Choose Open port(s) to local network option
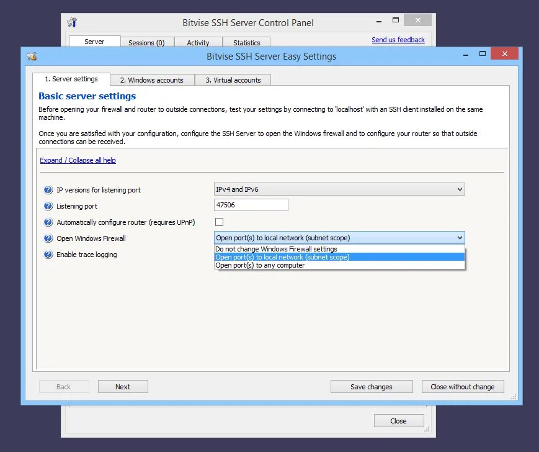Viewport: 539px width, 452px height. coord(339,257)
